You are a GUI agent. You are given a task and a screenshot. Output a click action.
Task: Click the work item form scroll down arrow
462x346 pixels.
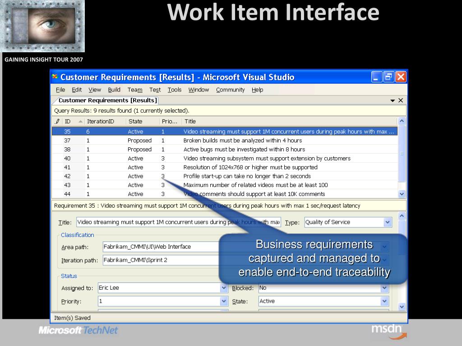click(402, 306)
